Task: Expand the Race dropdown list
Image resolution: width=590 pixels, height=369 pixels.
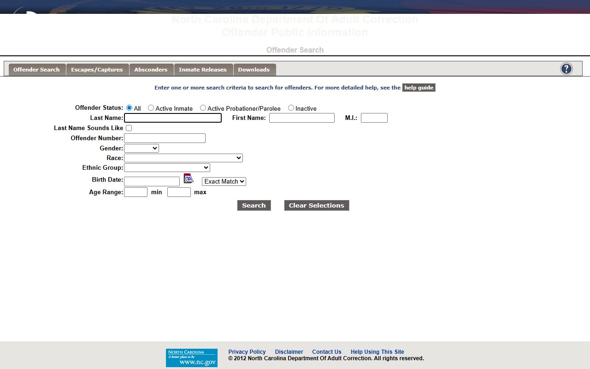Action: point(183,158)
